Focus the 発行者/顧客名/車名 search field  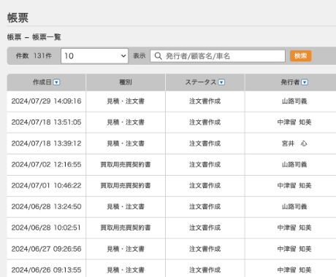pos(218,56)
